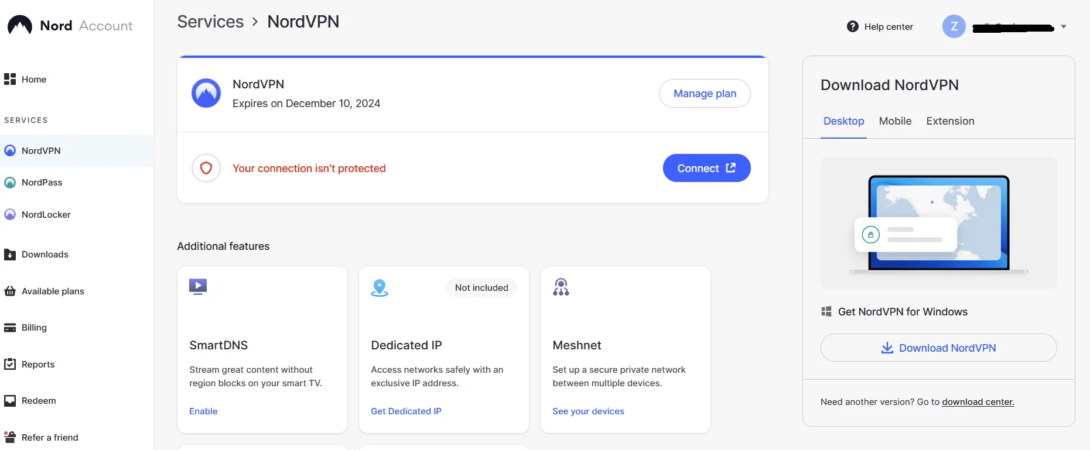Image resolution: width=1090 pixels, height=450 pixels.
Task: Click the Nord Account mountain logo
Action: coord(20,25)
